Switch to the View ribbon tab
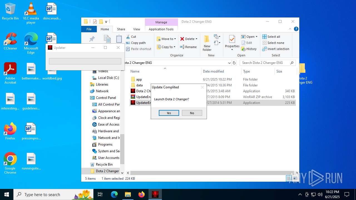 (x=137, y=29)
